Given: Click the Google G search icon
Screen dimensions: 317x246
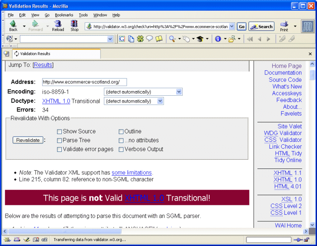Looking at the screenshot, I should pos(122,39).
